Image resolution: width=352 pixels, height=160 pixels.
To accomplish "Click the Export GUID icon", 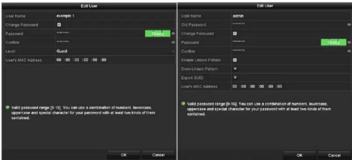I will (235, 77).
